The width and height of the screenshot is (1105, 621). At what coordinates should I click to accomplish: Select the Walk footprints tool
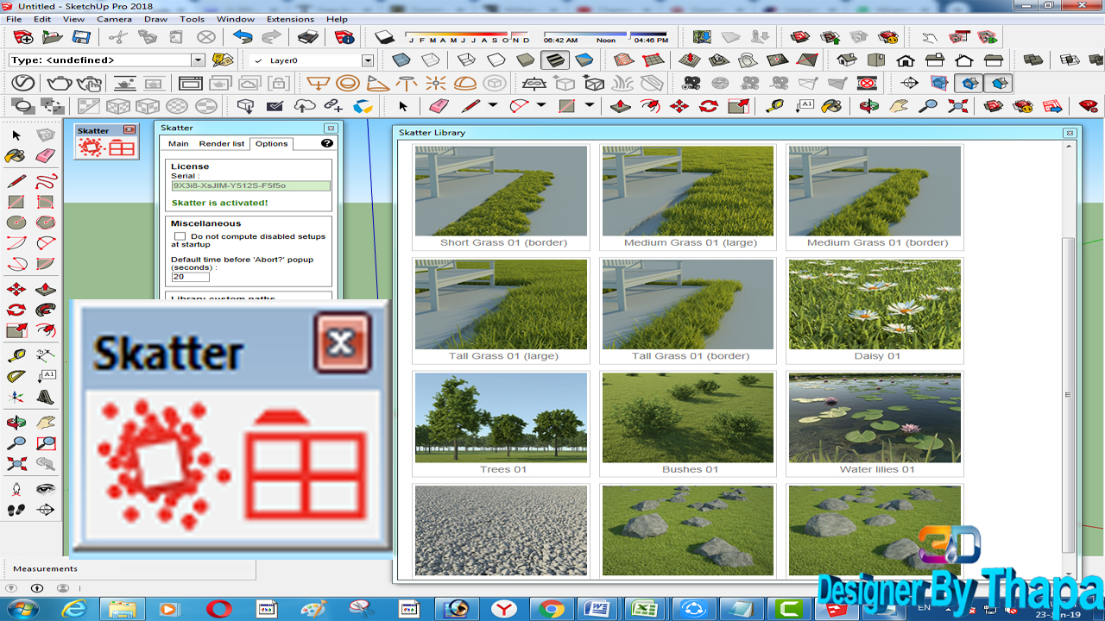[16, 510]
